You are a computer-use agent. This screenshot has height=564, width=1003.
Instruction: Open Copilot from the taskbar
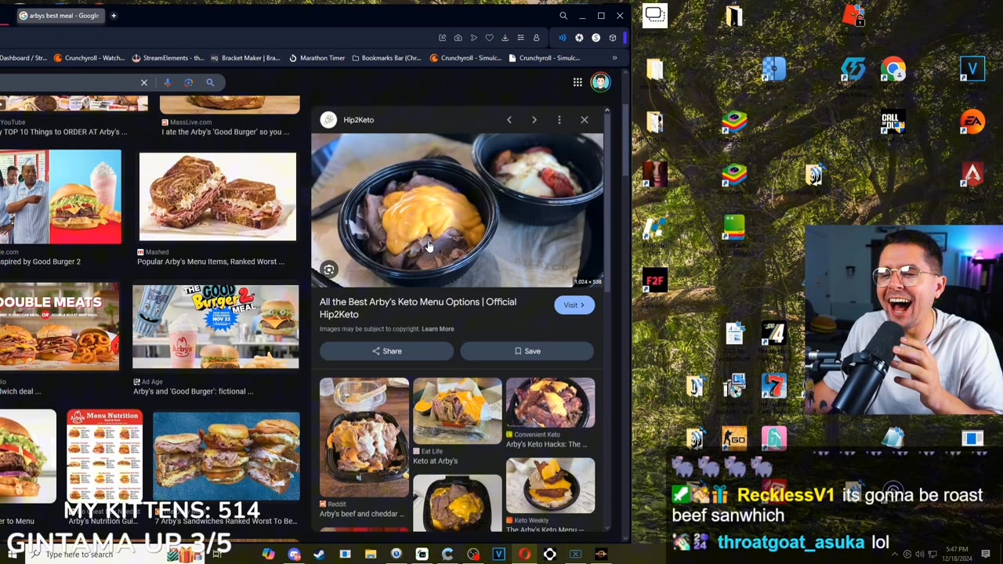(x=269, y=555)
